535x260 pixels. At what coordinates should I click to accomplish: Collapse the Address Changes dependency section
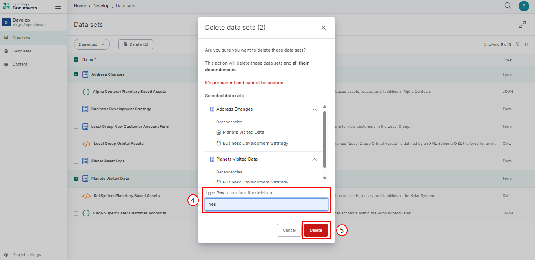[314, 109]
